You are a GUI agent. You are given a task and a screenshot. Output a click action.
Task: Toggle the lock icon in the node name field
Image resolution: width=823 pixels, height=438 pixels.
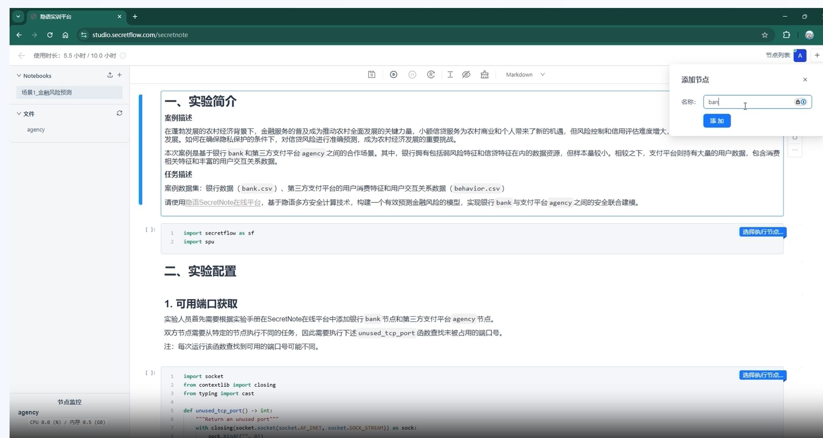coord(798,102)
